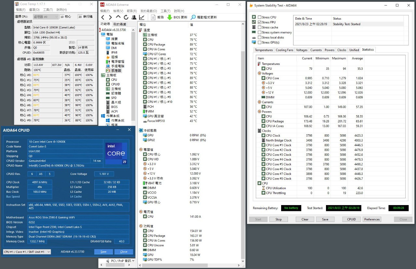Open 工具(T) menu in Core Temp
The image size is (416, 269).
(x=48, y=10)
